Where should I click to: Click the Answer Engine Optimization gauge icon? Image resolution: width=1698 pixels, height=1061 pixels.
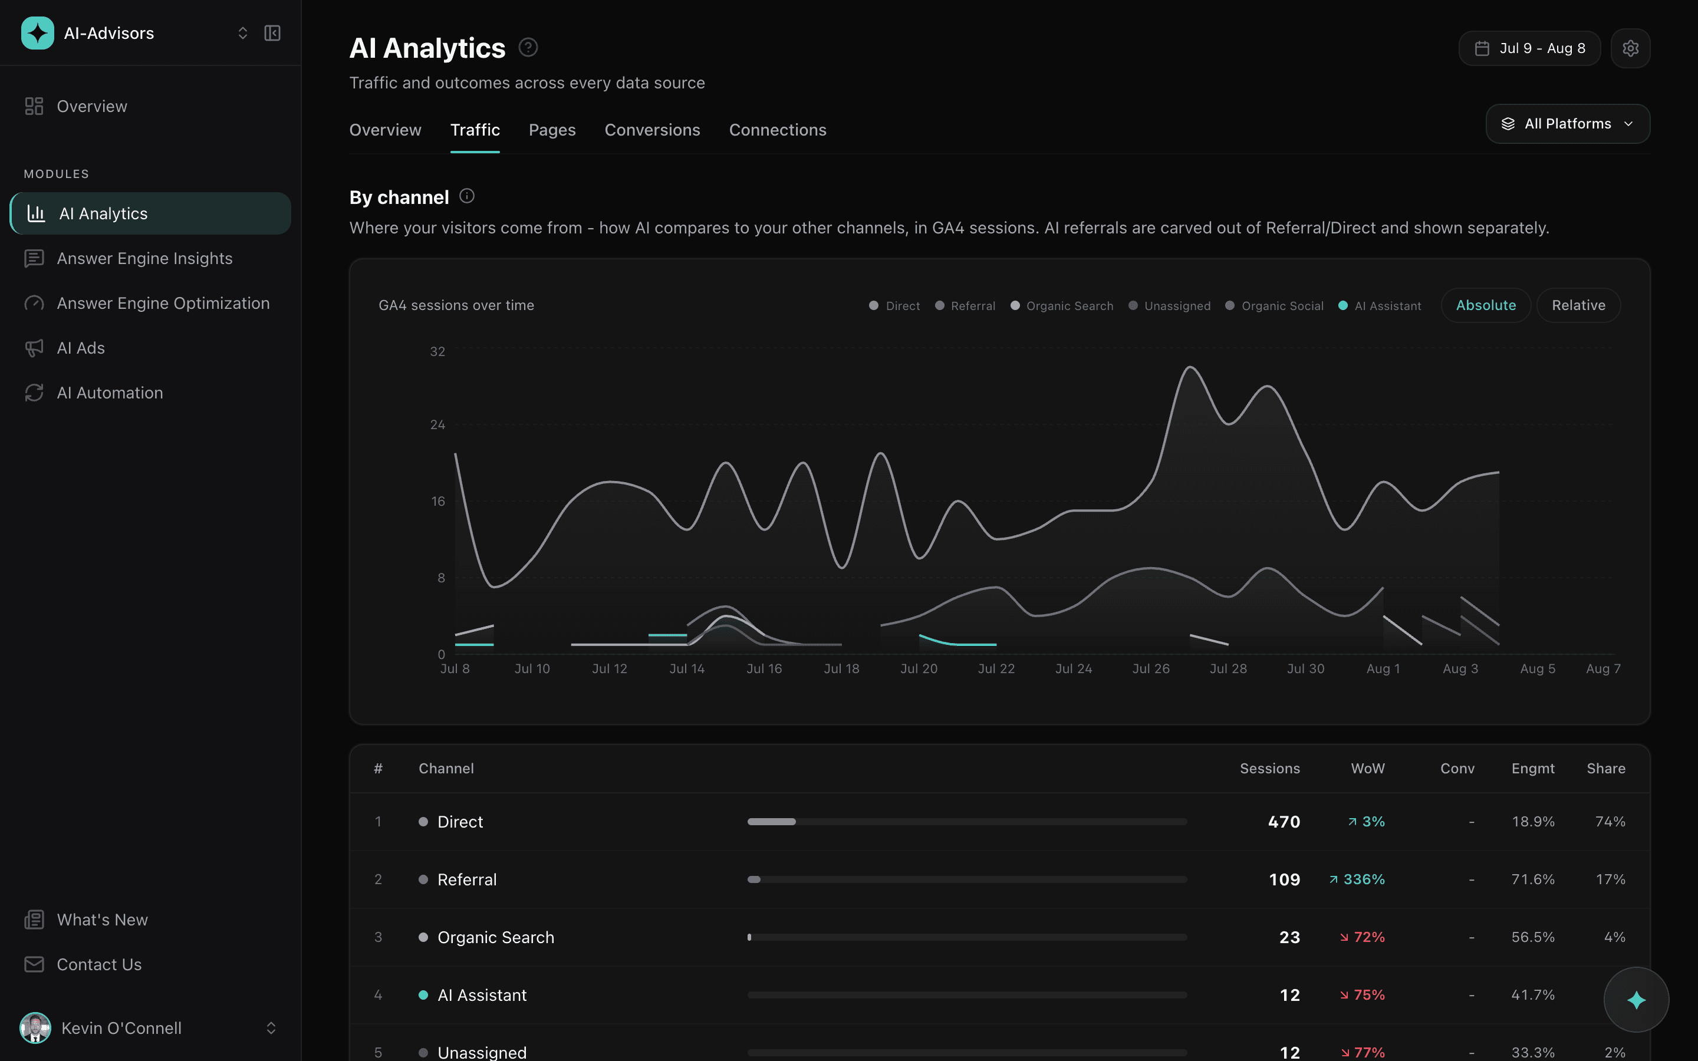[x=34, y=303]
